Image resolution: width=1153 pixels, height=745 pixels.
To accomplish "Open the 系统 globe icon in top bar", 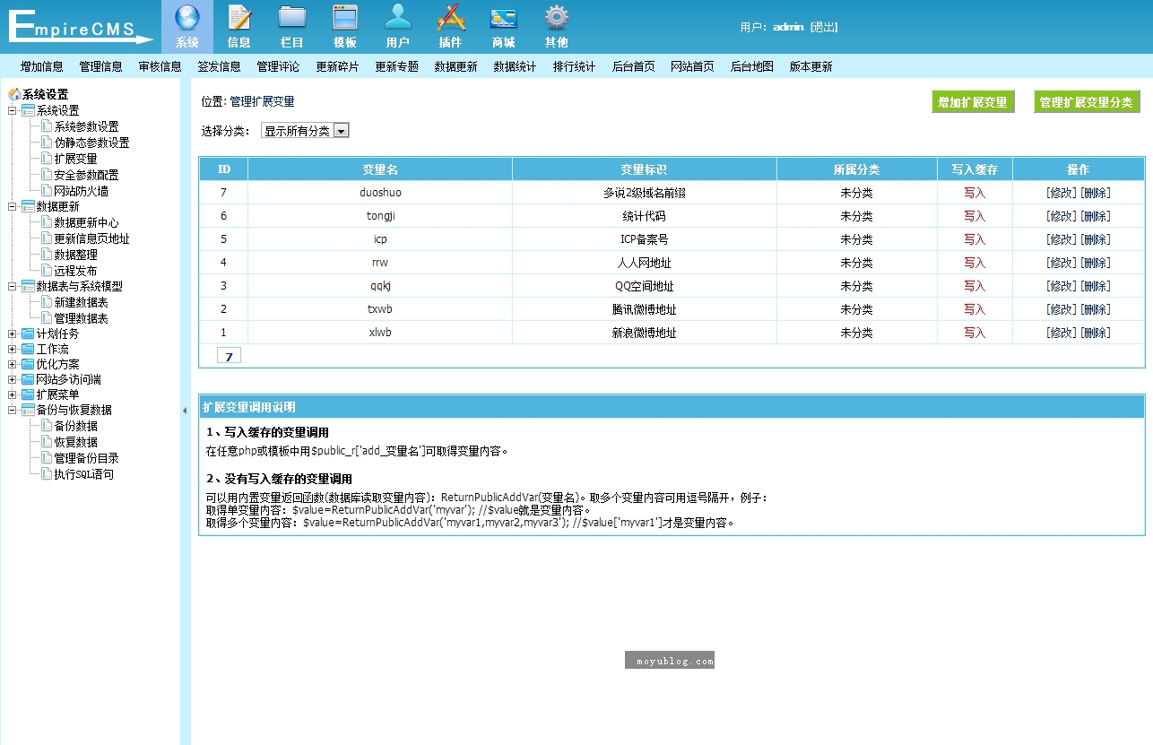I will point(187,18).
